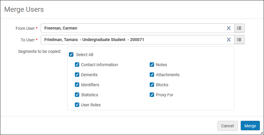Toggle the User Roles checkbox

click(77, 105)
